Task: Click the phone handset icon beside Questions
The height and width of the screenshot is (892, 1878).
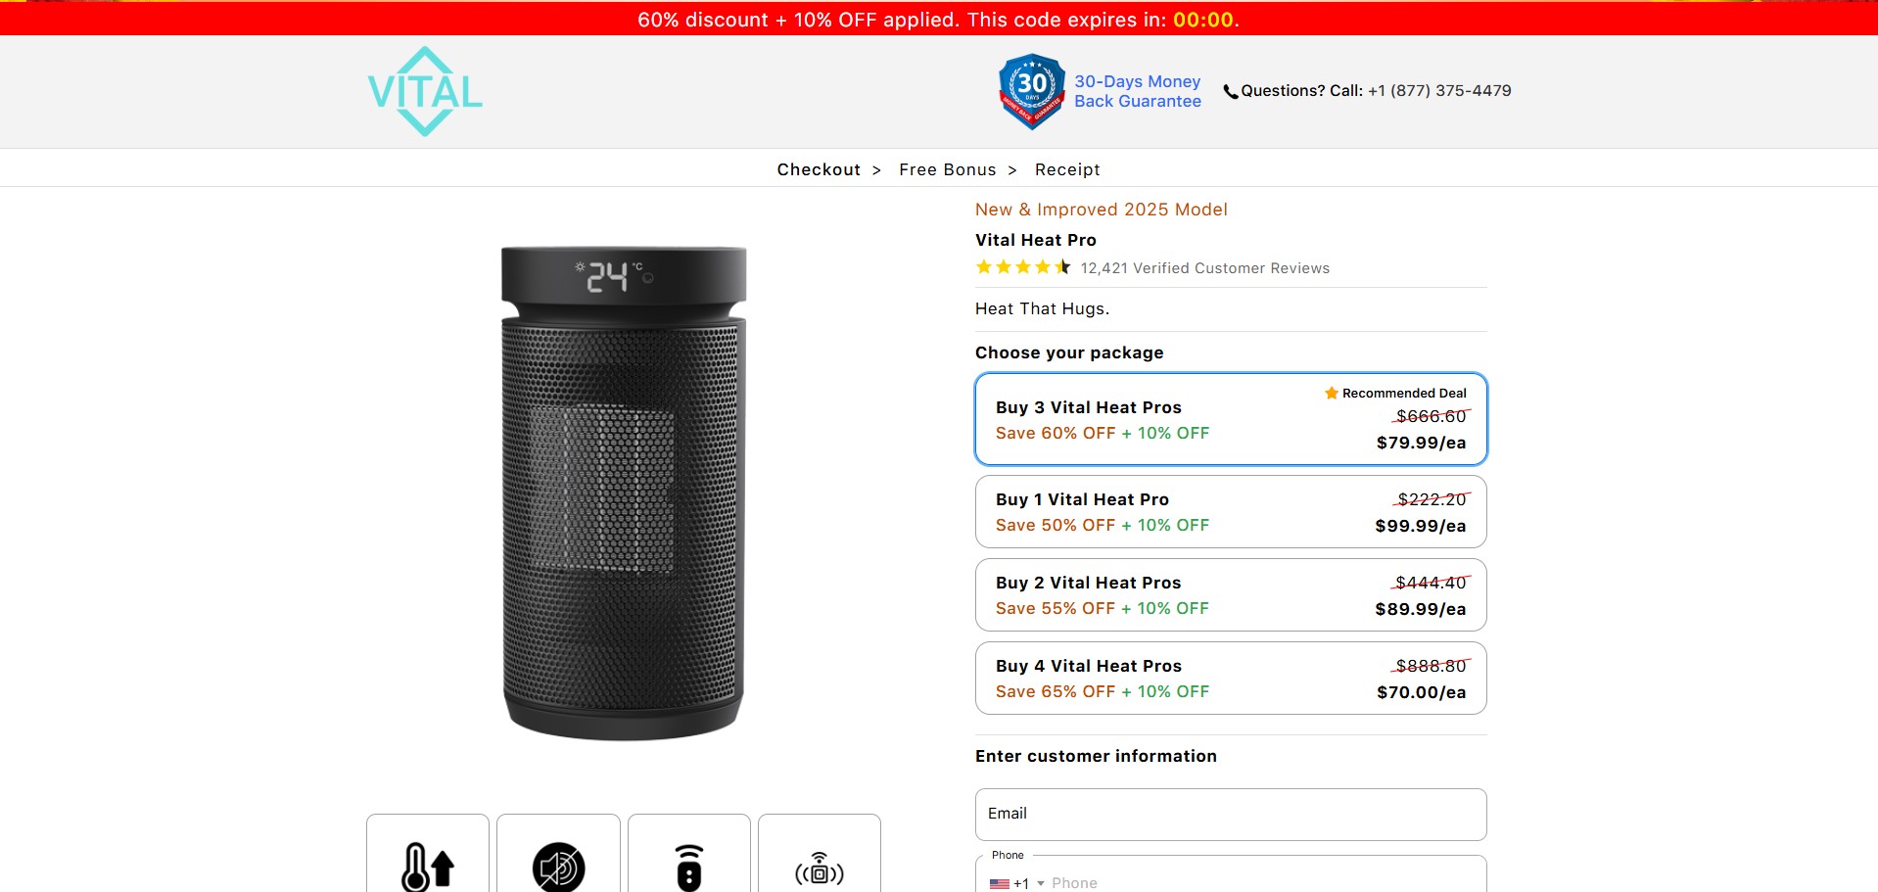Action: tap(1231, 92)
